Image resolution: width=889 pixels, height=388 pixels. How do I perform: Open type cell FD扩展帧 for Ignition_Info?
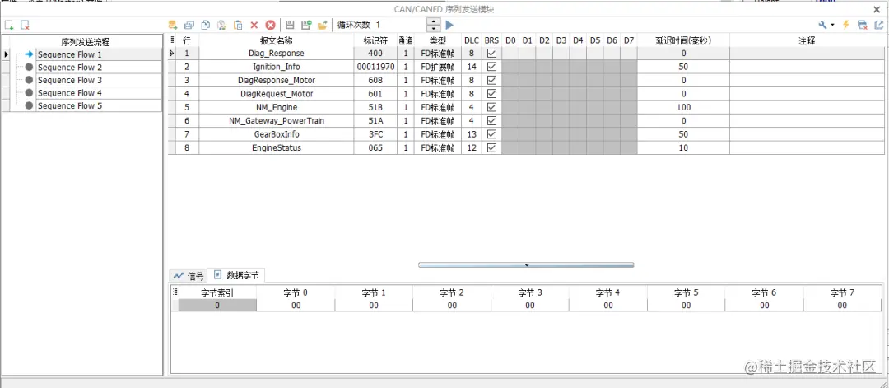(438, 67)
